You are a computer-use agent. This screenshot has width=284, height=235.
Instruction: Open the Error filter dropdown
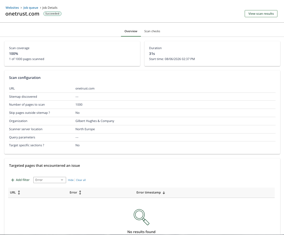click(x=50, y=180)
